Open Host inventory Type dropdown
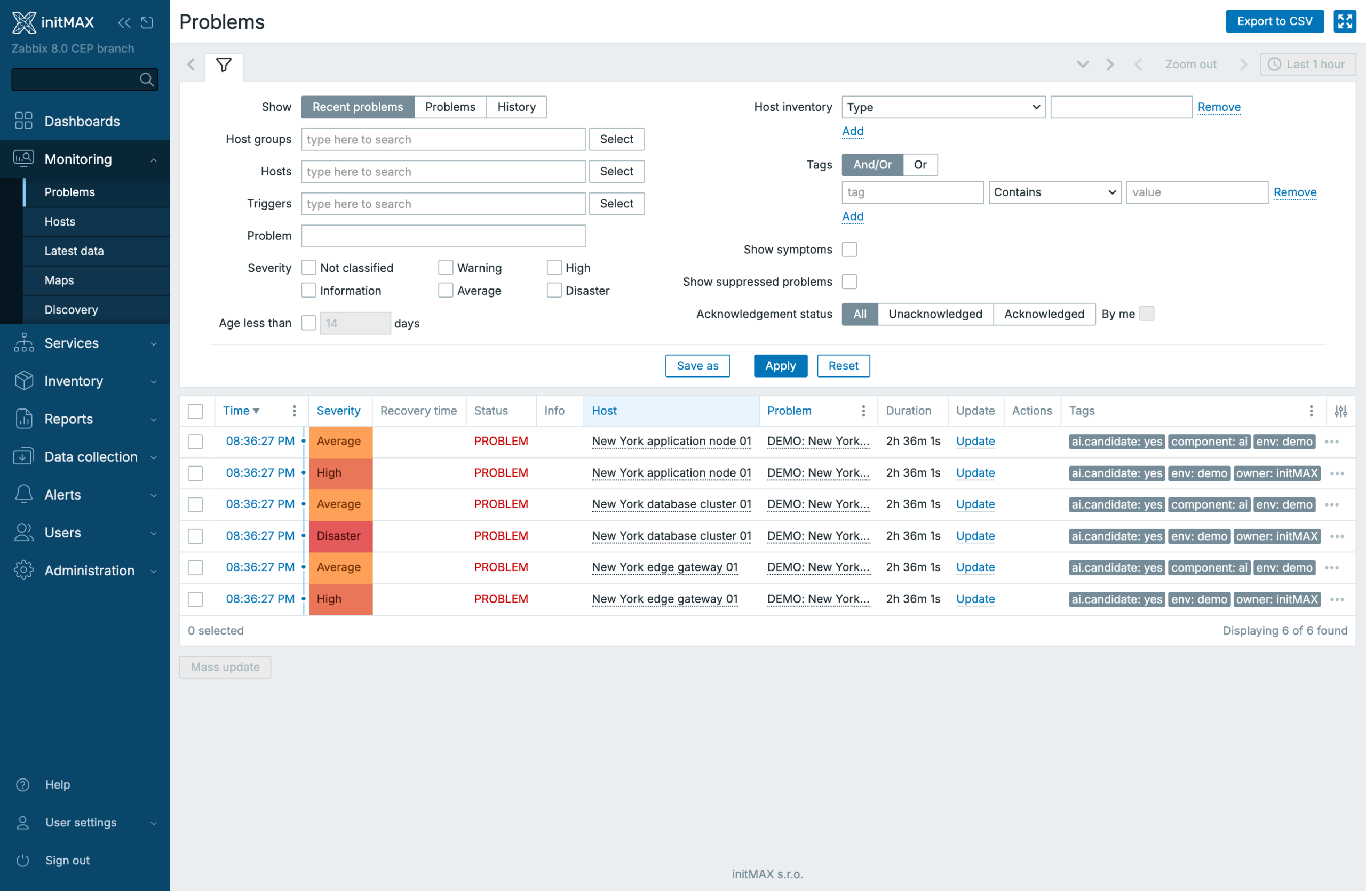Viewport: 1366px width, 891px height. 943,107
